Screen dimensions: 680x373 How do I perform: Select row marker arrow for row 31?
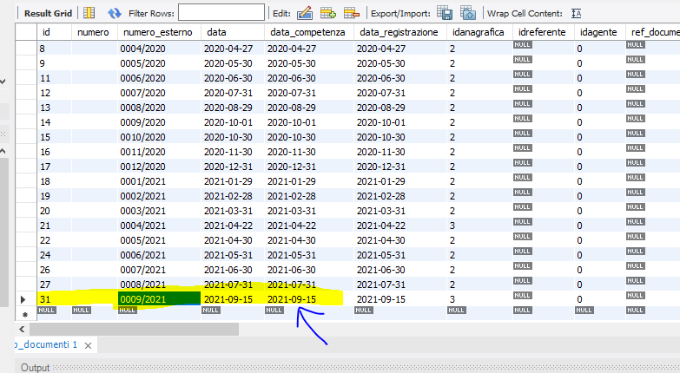pos(23,299)
